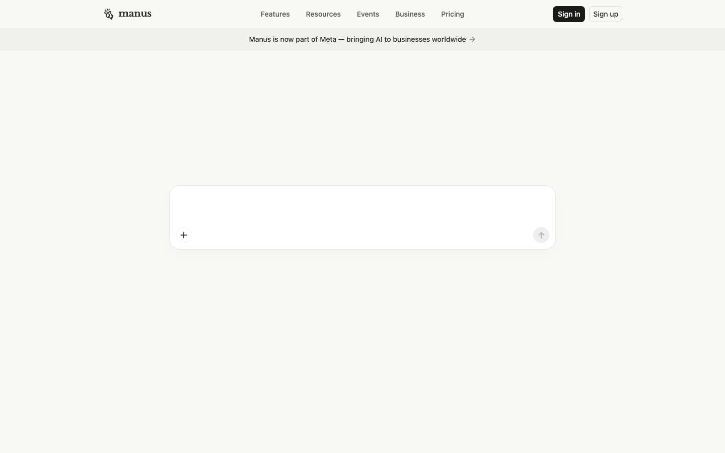725x453 pixels.
Task: Submit the prompt with the round send button
Action: (x=541, y=235)
